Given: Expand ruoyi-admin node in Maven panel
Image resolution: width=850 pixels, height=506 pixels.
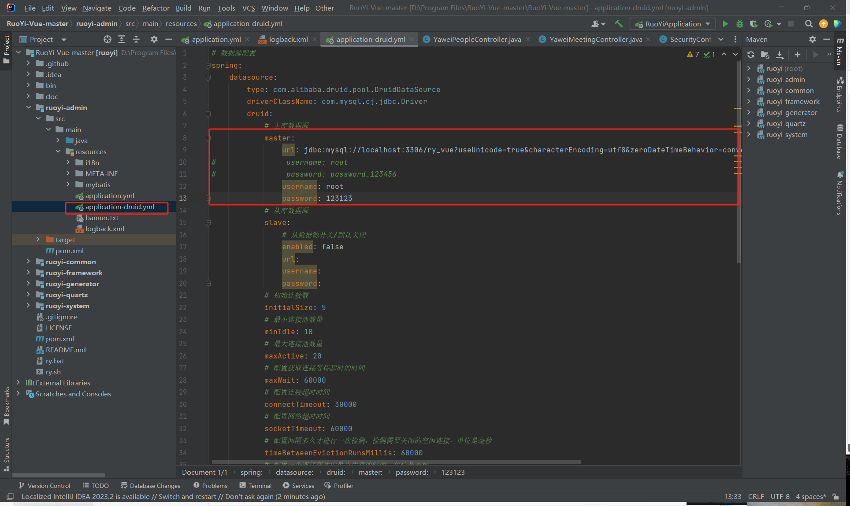Looking at the screenshot, I should [x=749, y=79].
